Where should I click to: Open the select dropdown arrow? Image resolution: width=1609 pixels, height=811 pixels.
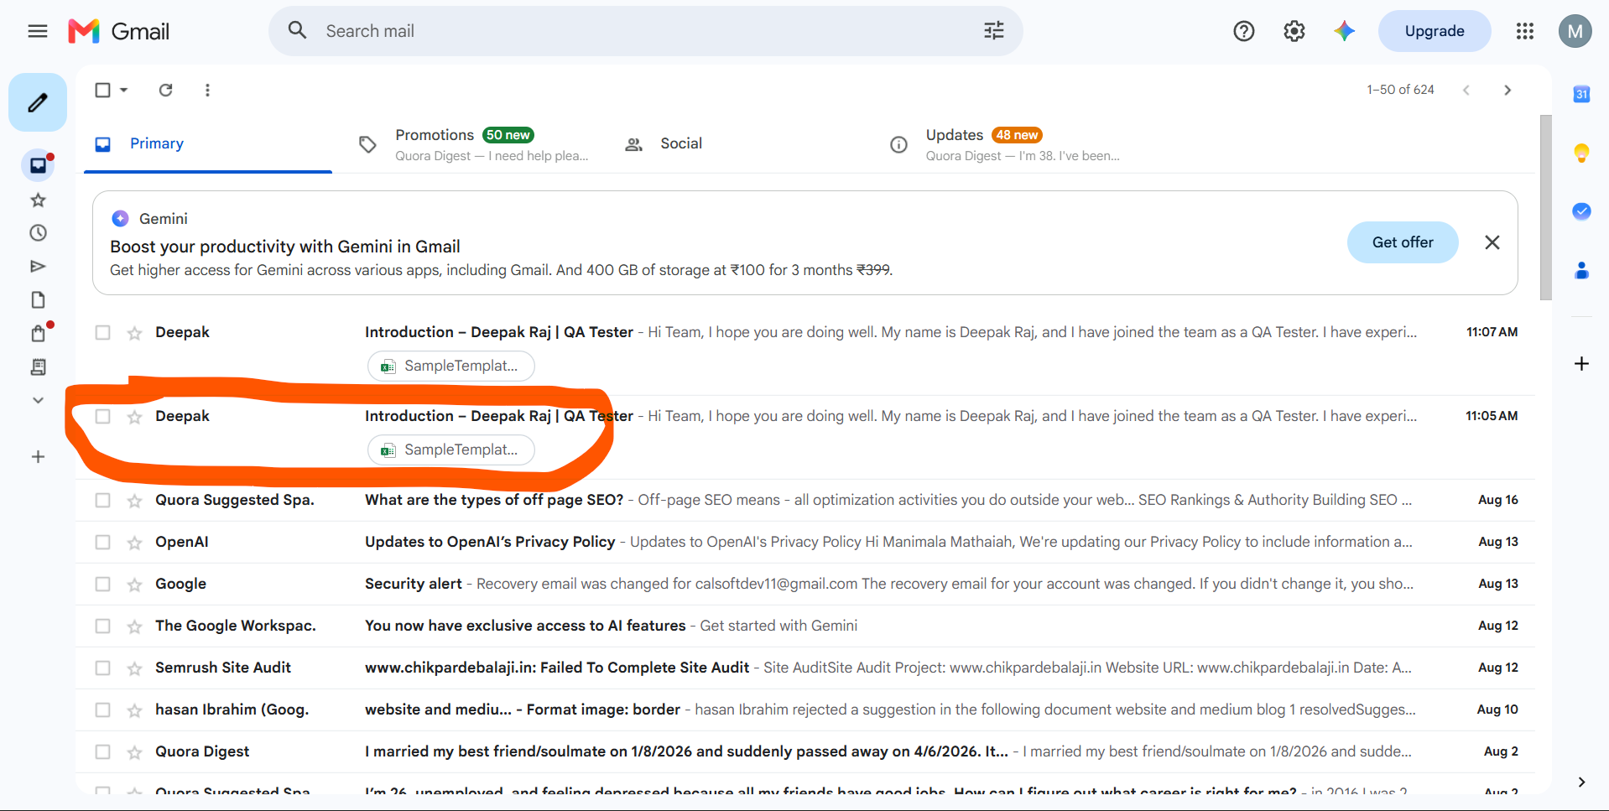[123, 90]
